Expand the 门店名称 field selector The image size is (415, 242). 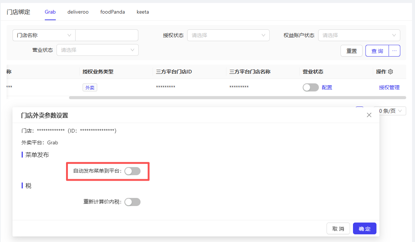point(44,35)
